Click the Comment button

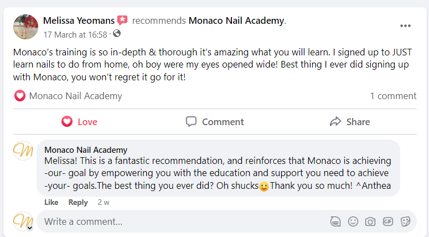click(x=214, y=122)
